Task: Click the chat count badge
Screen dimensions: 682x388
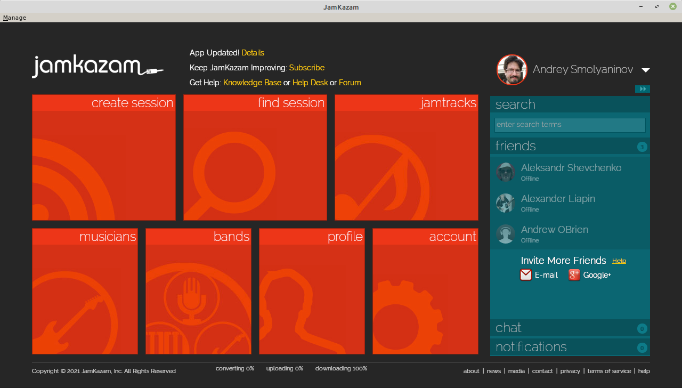Action: click(642, 328)
